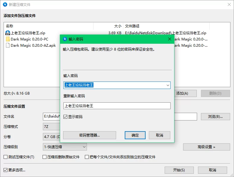Click 浏览(B)... to choose the path
234x177 pixels.
(215, 117)
